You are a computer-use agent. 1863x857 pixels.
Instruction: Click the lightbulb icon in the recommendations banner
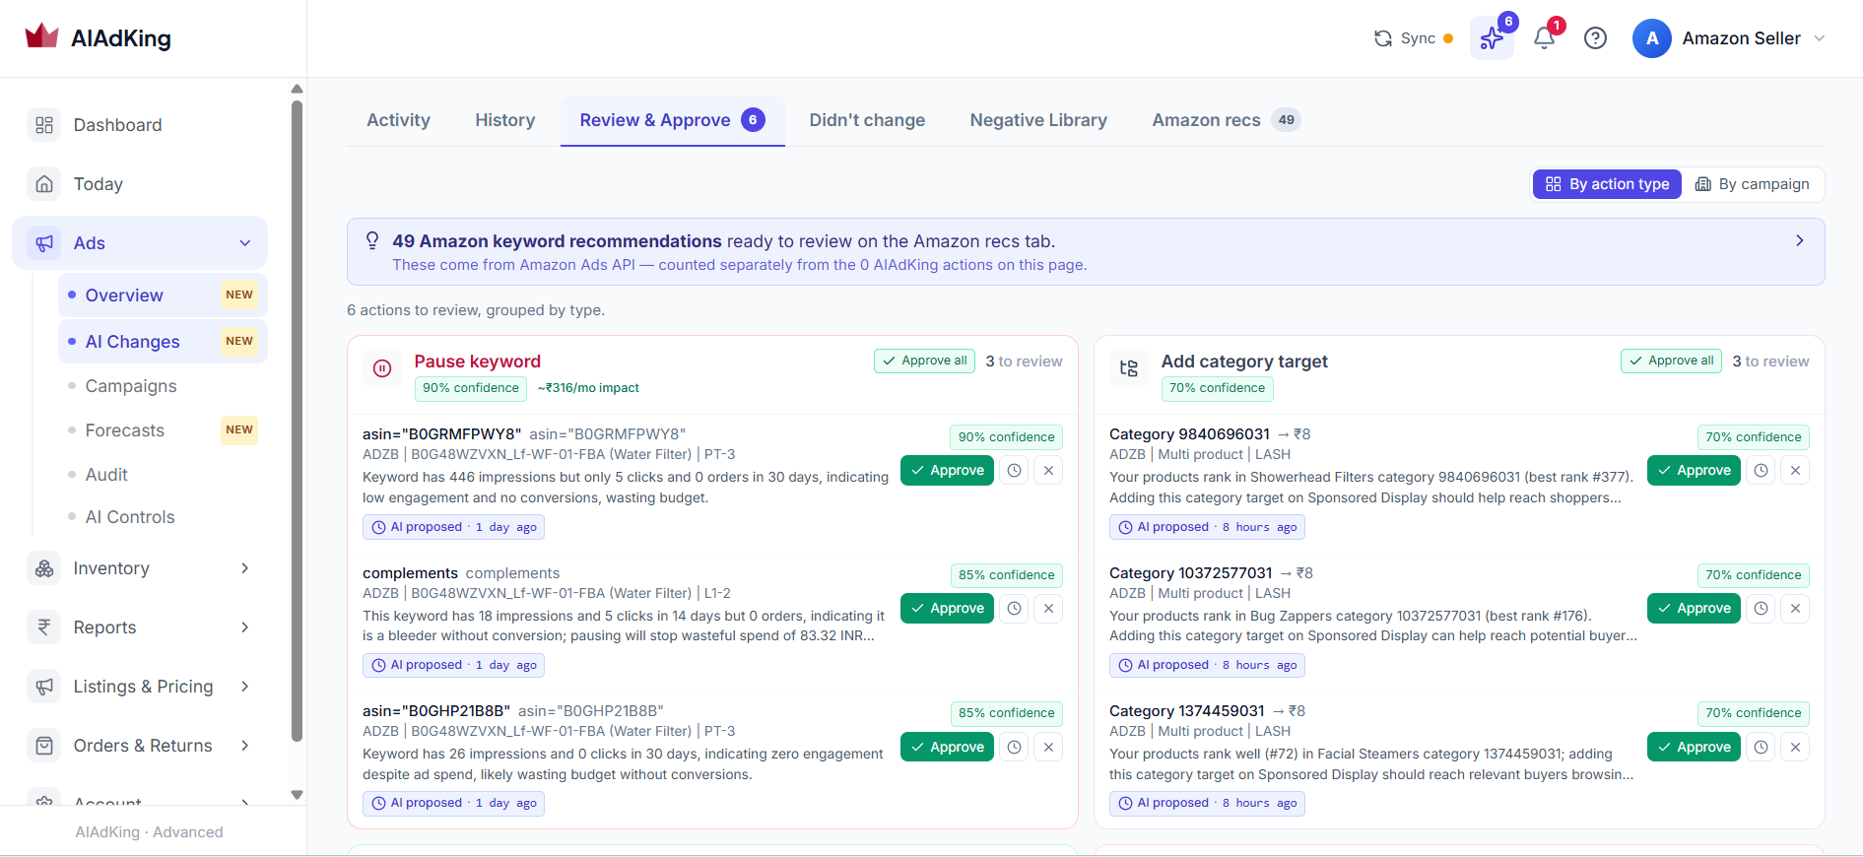click(x=372, y=240)
